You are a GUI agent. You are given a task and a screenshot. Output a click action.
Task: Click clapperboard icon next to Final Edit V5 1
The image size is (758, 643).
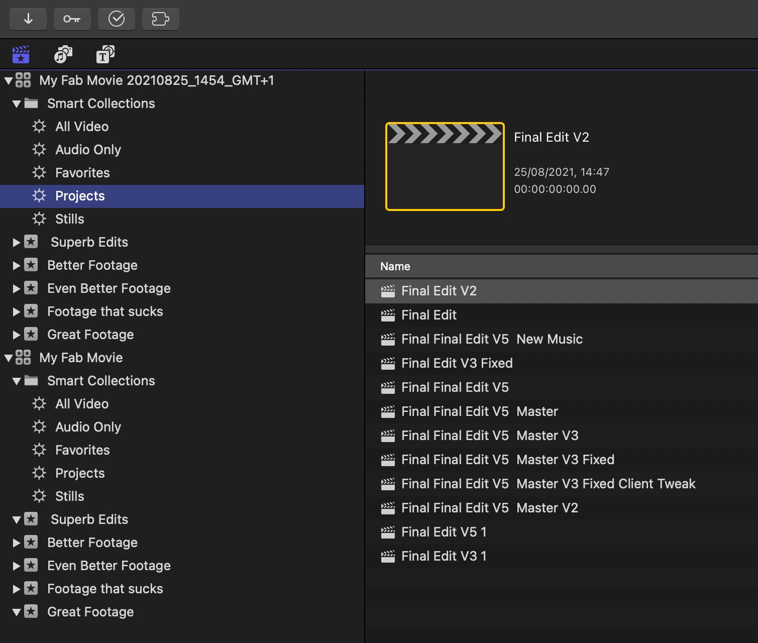pos(388,532)
